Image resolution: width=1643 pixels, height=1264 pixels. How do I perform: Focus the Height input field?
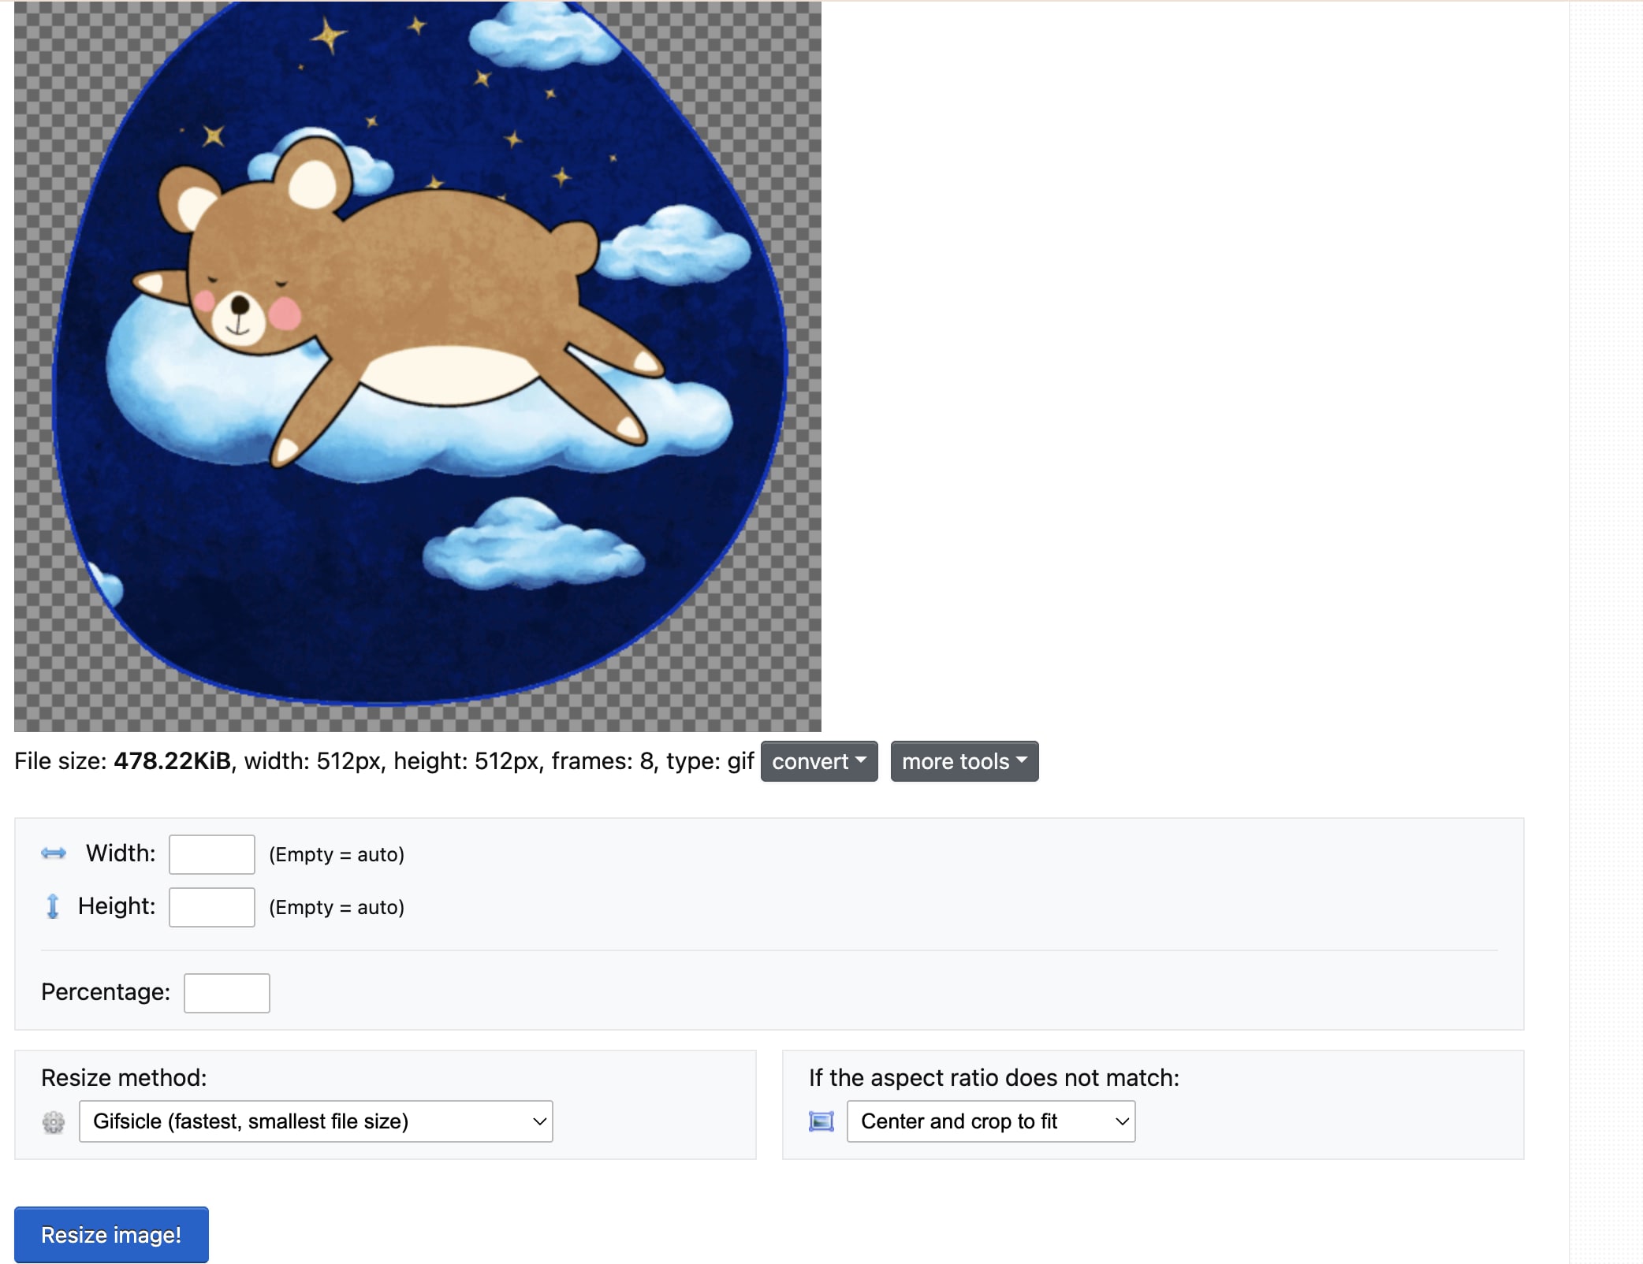[211, 907]
